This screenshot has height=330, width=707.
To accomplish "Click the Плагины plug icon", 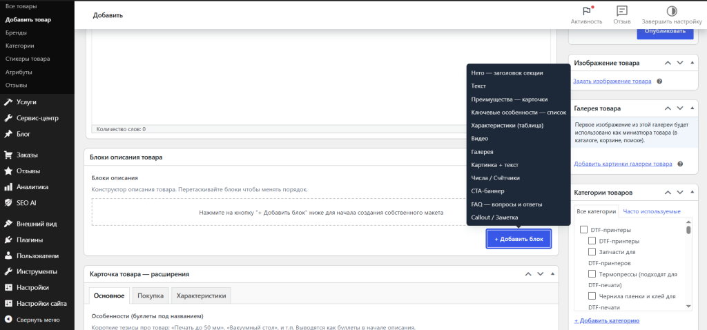I will click(8, 240).
